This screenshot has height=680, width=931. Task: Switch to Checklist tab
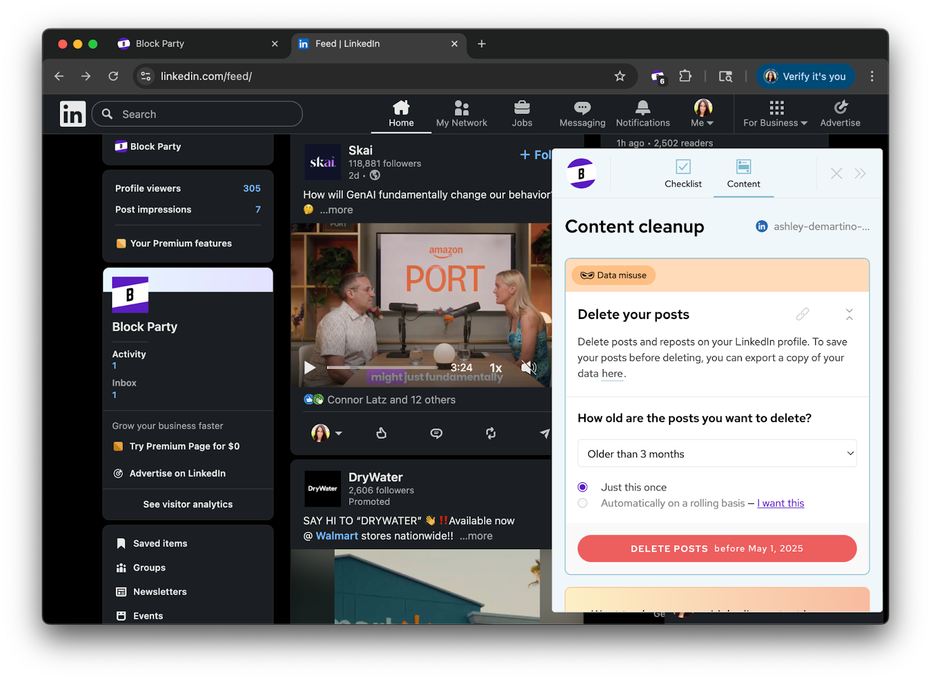pyautogui.click(x=683, y=174)
